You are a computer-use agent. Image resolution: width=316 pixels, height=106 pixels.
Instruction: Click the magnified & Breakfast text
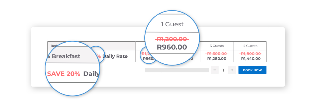64,56
